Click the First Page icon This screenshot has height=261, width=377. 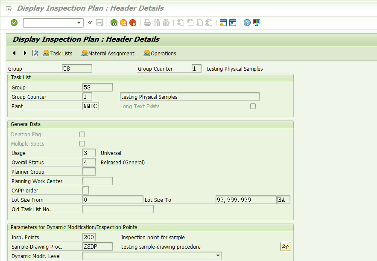click(x=180, y=23)
